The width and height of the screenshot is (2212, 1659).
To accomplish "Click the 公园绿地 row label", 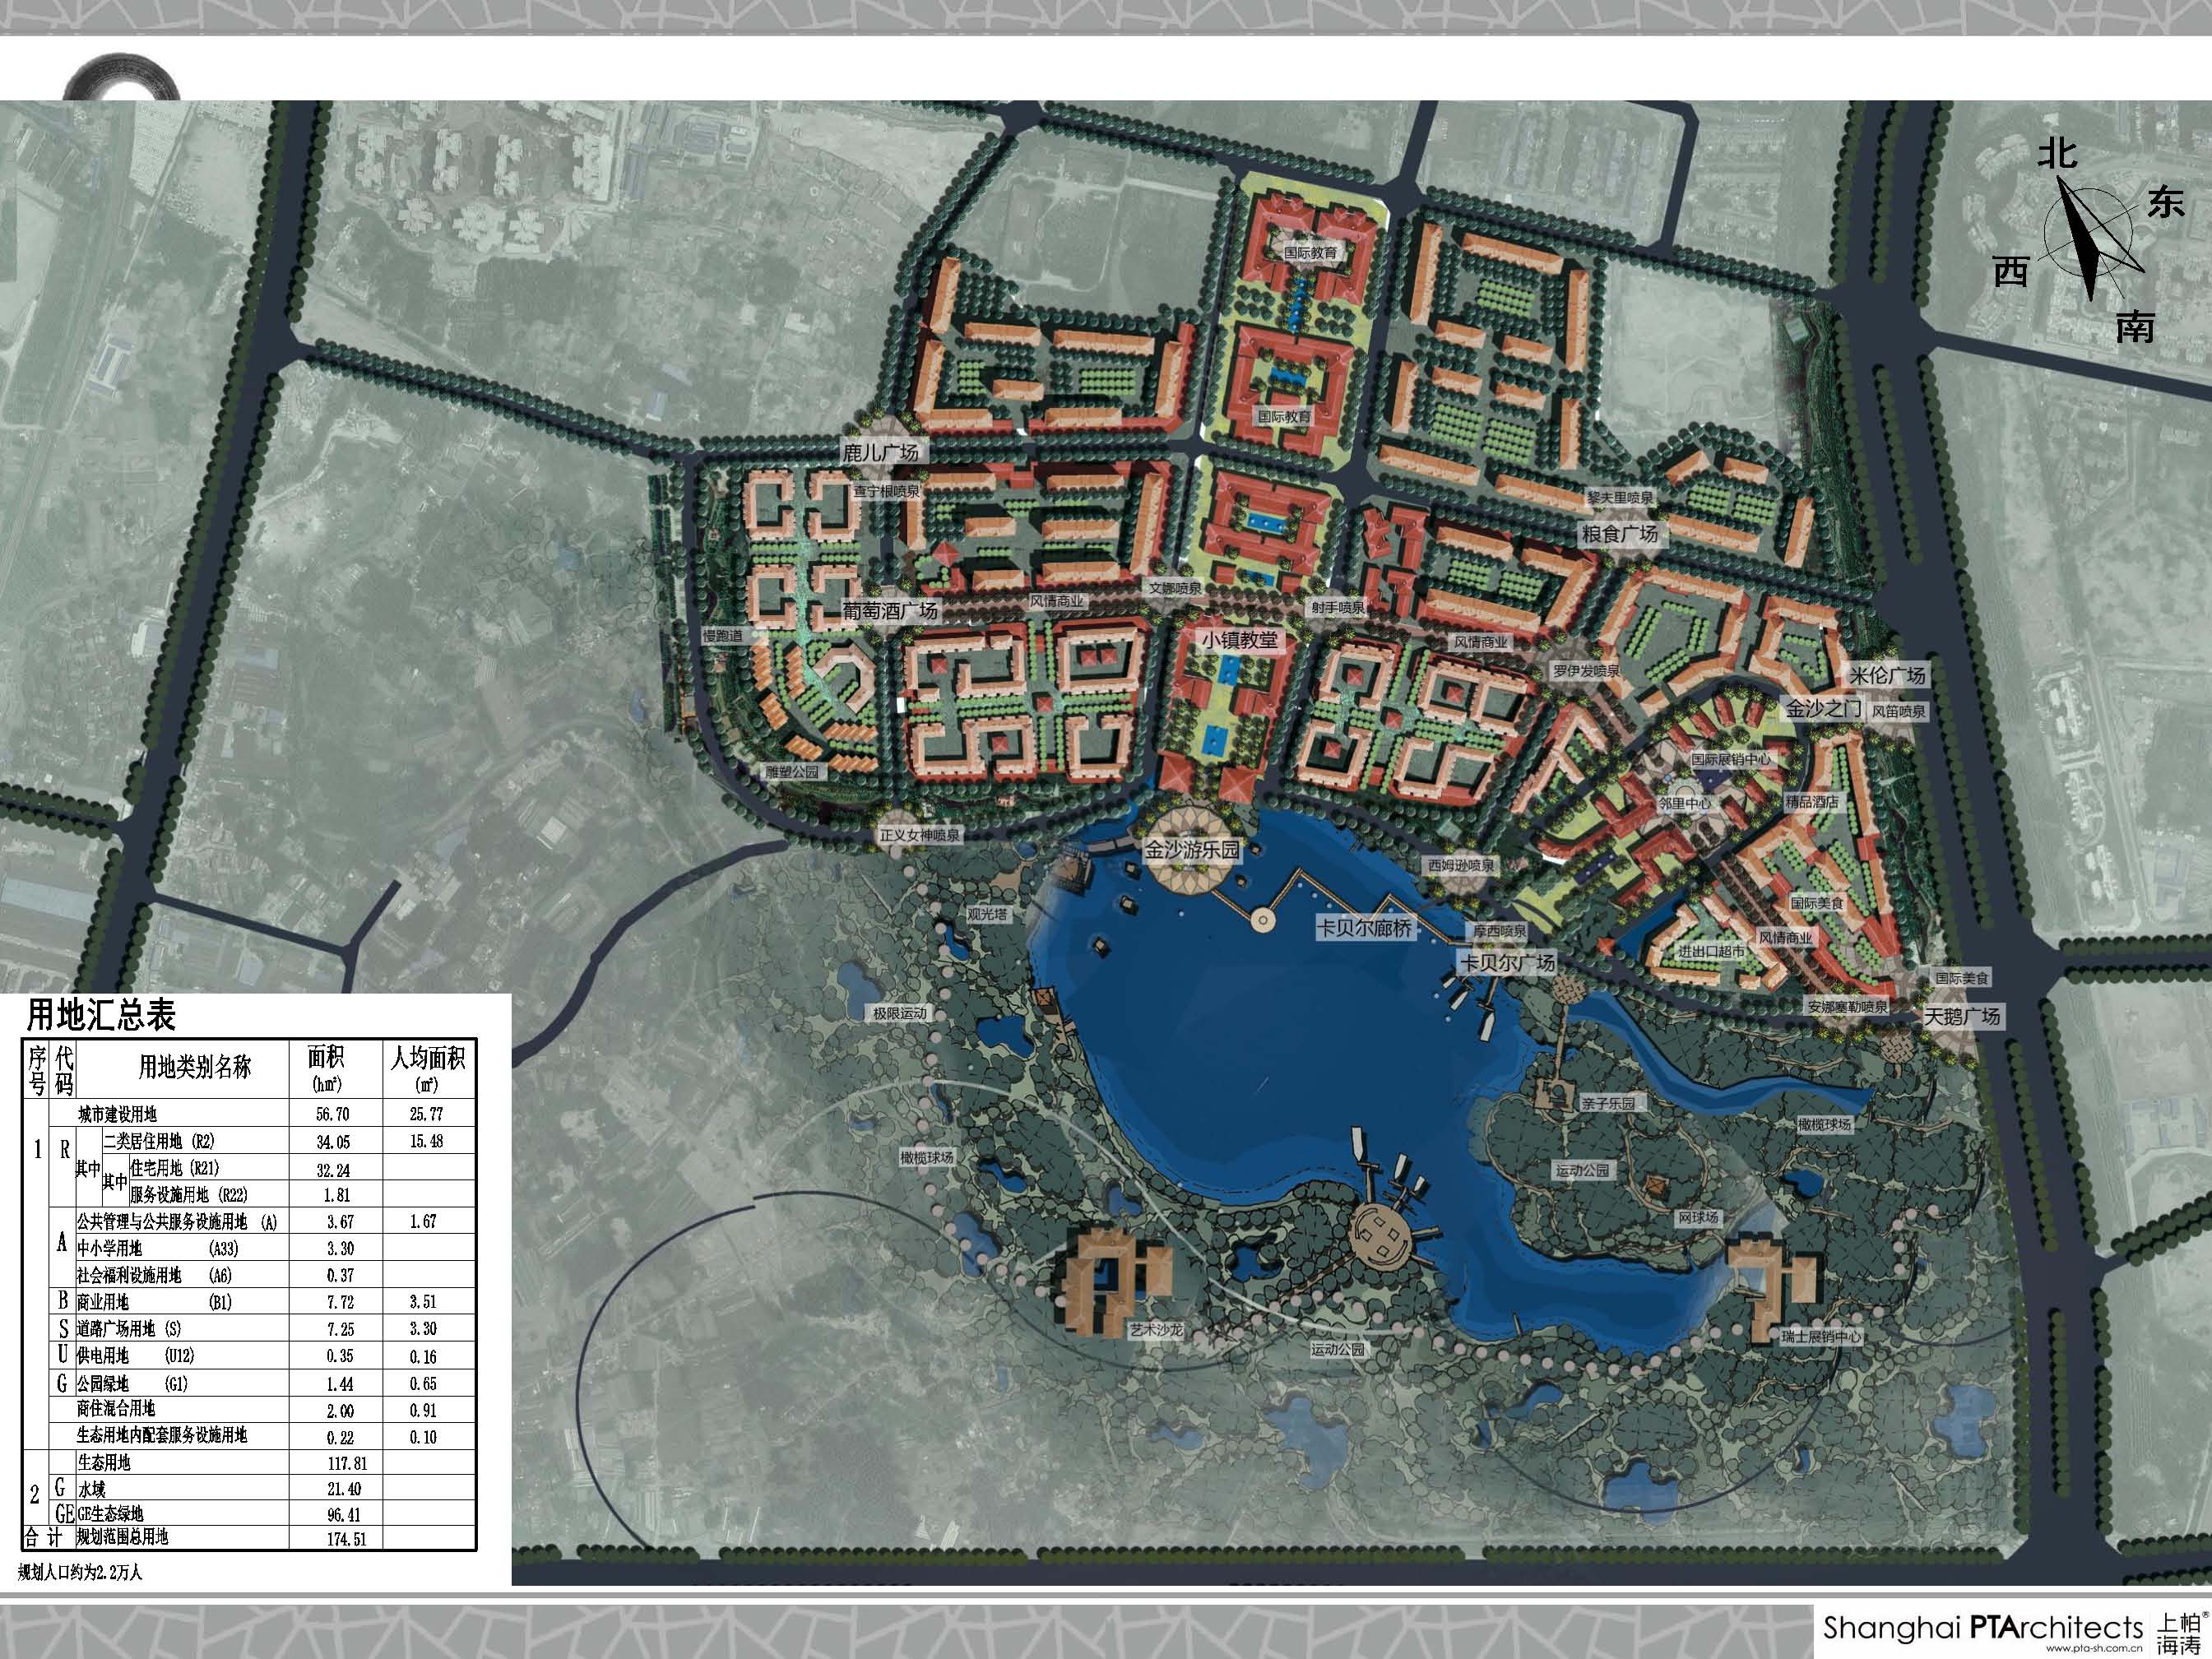I will (102, 1384).
